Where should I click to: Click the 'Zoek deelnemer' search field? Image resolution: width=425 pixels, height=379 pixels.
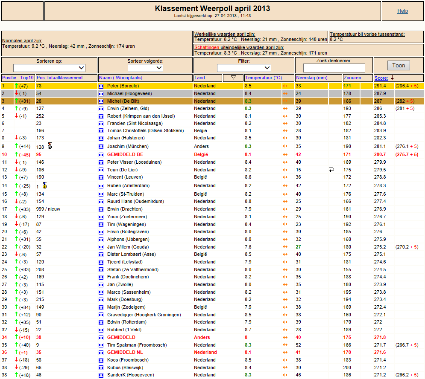[334, 68]
